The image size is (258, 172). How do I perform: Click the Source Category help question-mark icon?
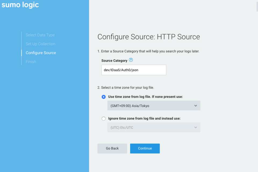coord(131,60)
